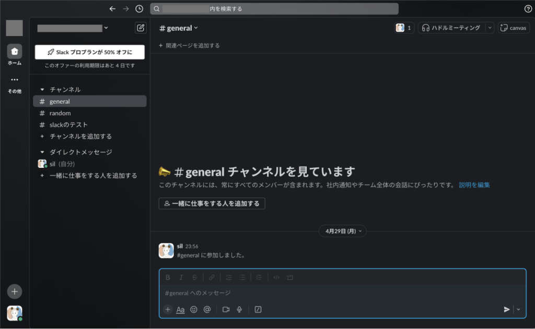The height and width of the screenshot is (329, 535).
Task: Open the canvas button in header
Action: pos(514,28)
